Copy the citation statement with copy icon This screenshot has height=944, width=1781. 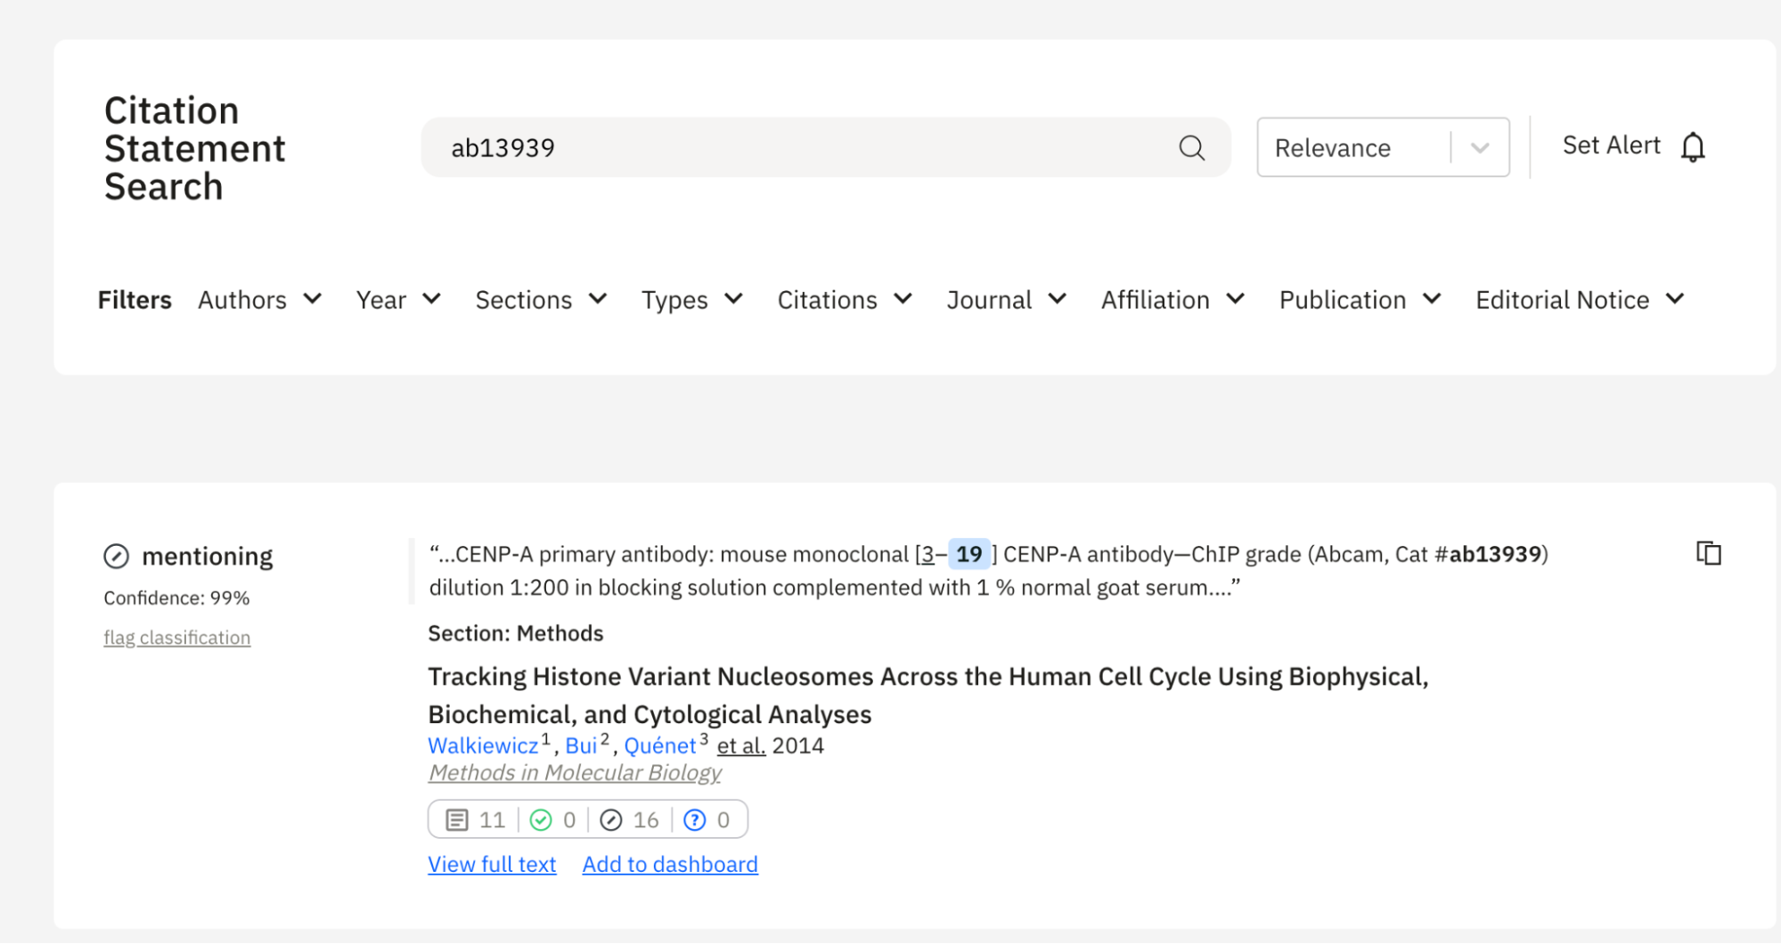1708,553
